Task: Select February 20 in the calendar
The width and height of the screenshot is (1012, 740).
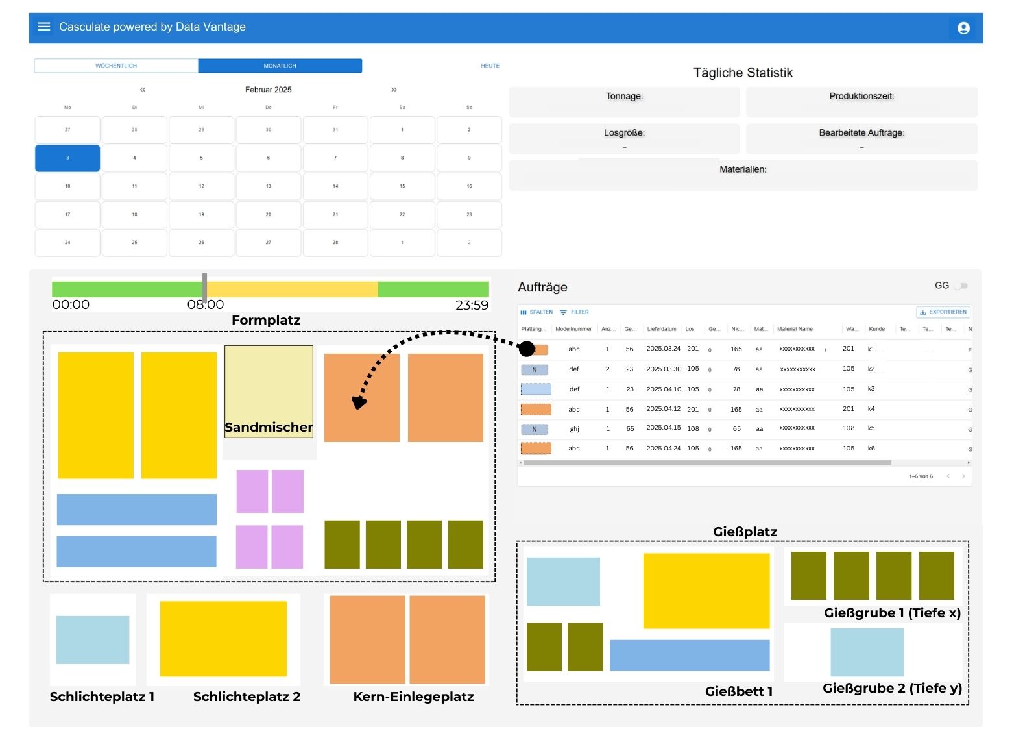Action: 269,214
